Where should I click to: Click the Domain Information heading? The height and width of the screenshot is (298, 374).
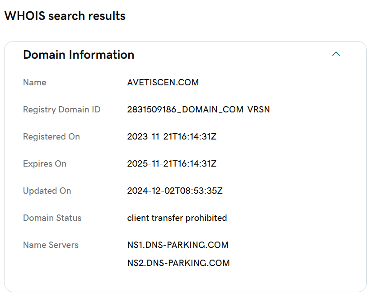(79, 55)
